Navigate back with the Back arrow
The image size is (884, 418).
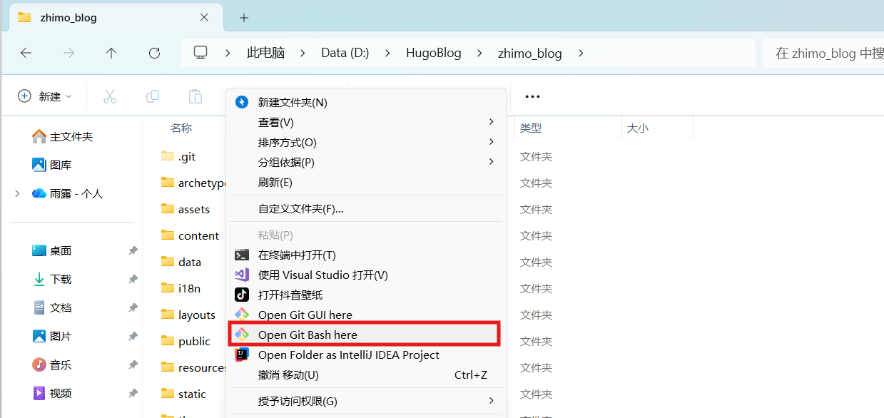pyautogui.click(x=26, y=53)
